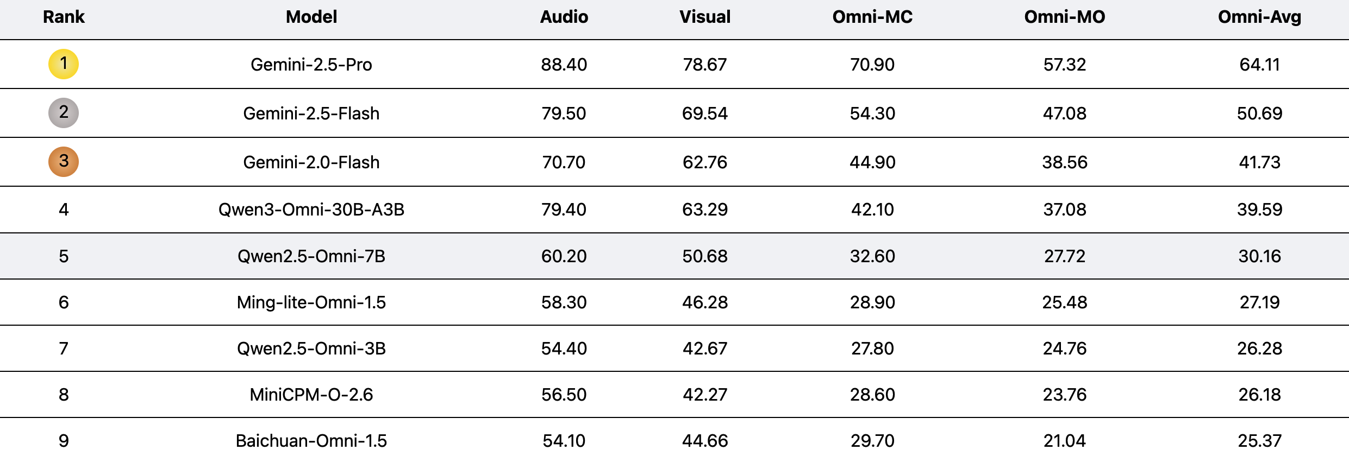1349x456 pixels.
Task: Click the Model column header
Action: (x=311, y=17)
